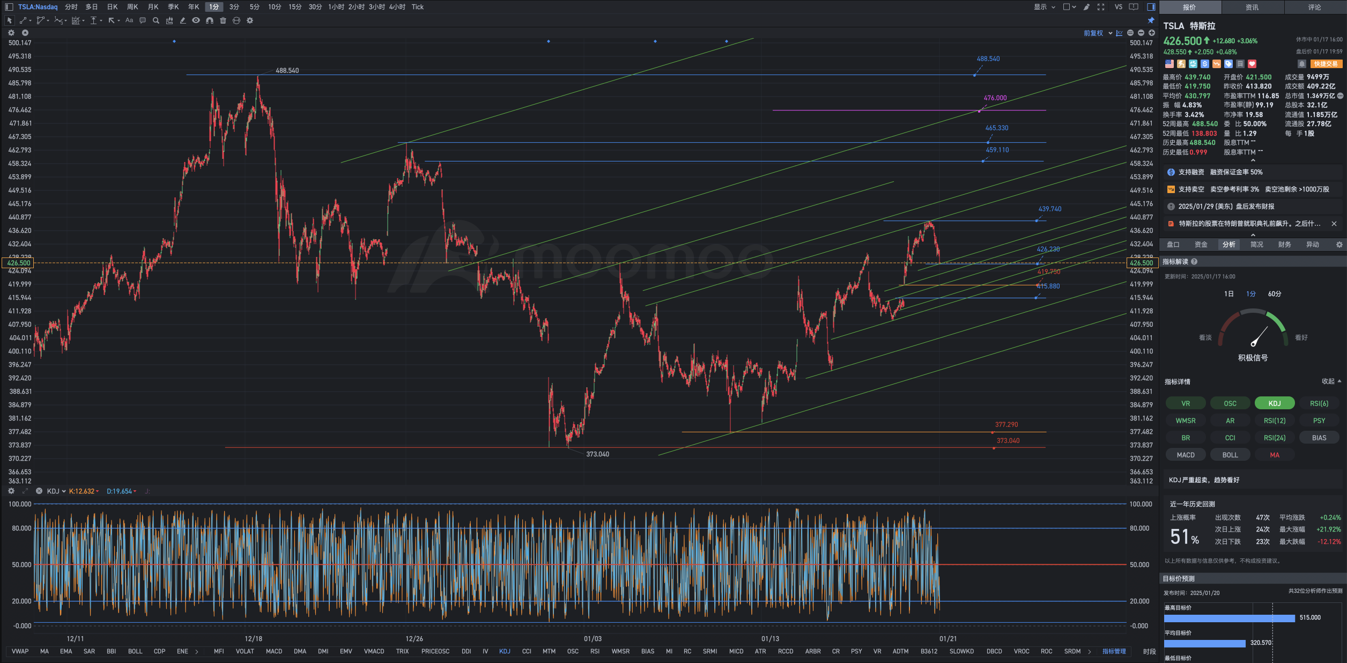Open KDJ pane settings gear
Viewport: 1347px width, 663px height.
point(11,491)
